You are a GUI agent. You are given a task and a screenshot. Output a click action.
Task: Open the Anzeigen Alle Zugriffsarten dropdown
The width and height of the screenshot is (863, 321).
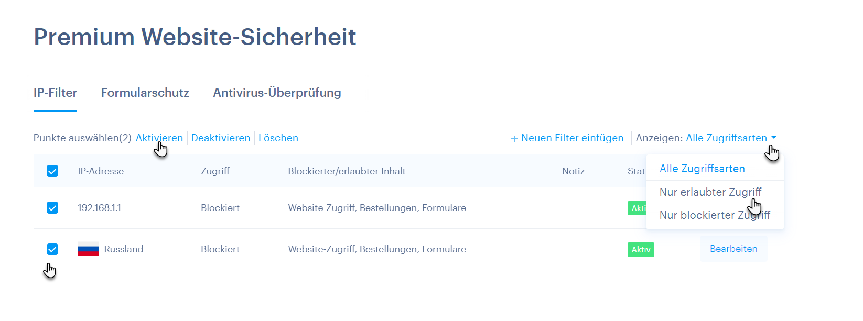[x=731, y=138]
